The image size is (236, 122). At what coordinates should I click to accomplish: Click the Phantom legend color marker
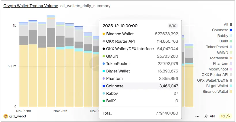pos(231,64)
